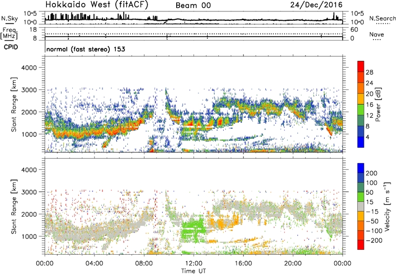This screenshot has width=396, height=274.
Task: Click the 'Freq. [MHz]' axis label
Action: pyautogui.click(x=9, y=34)
